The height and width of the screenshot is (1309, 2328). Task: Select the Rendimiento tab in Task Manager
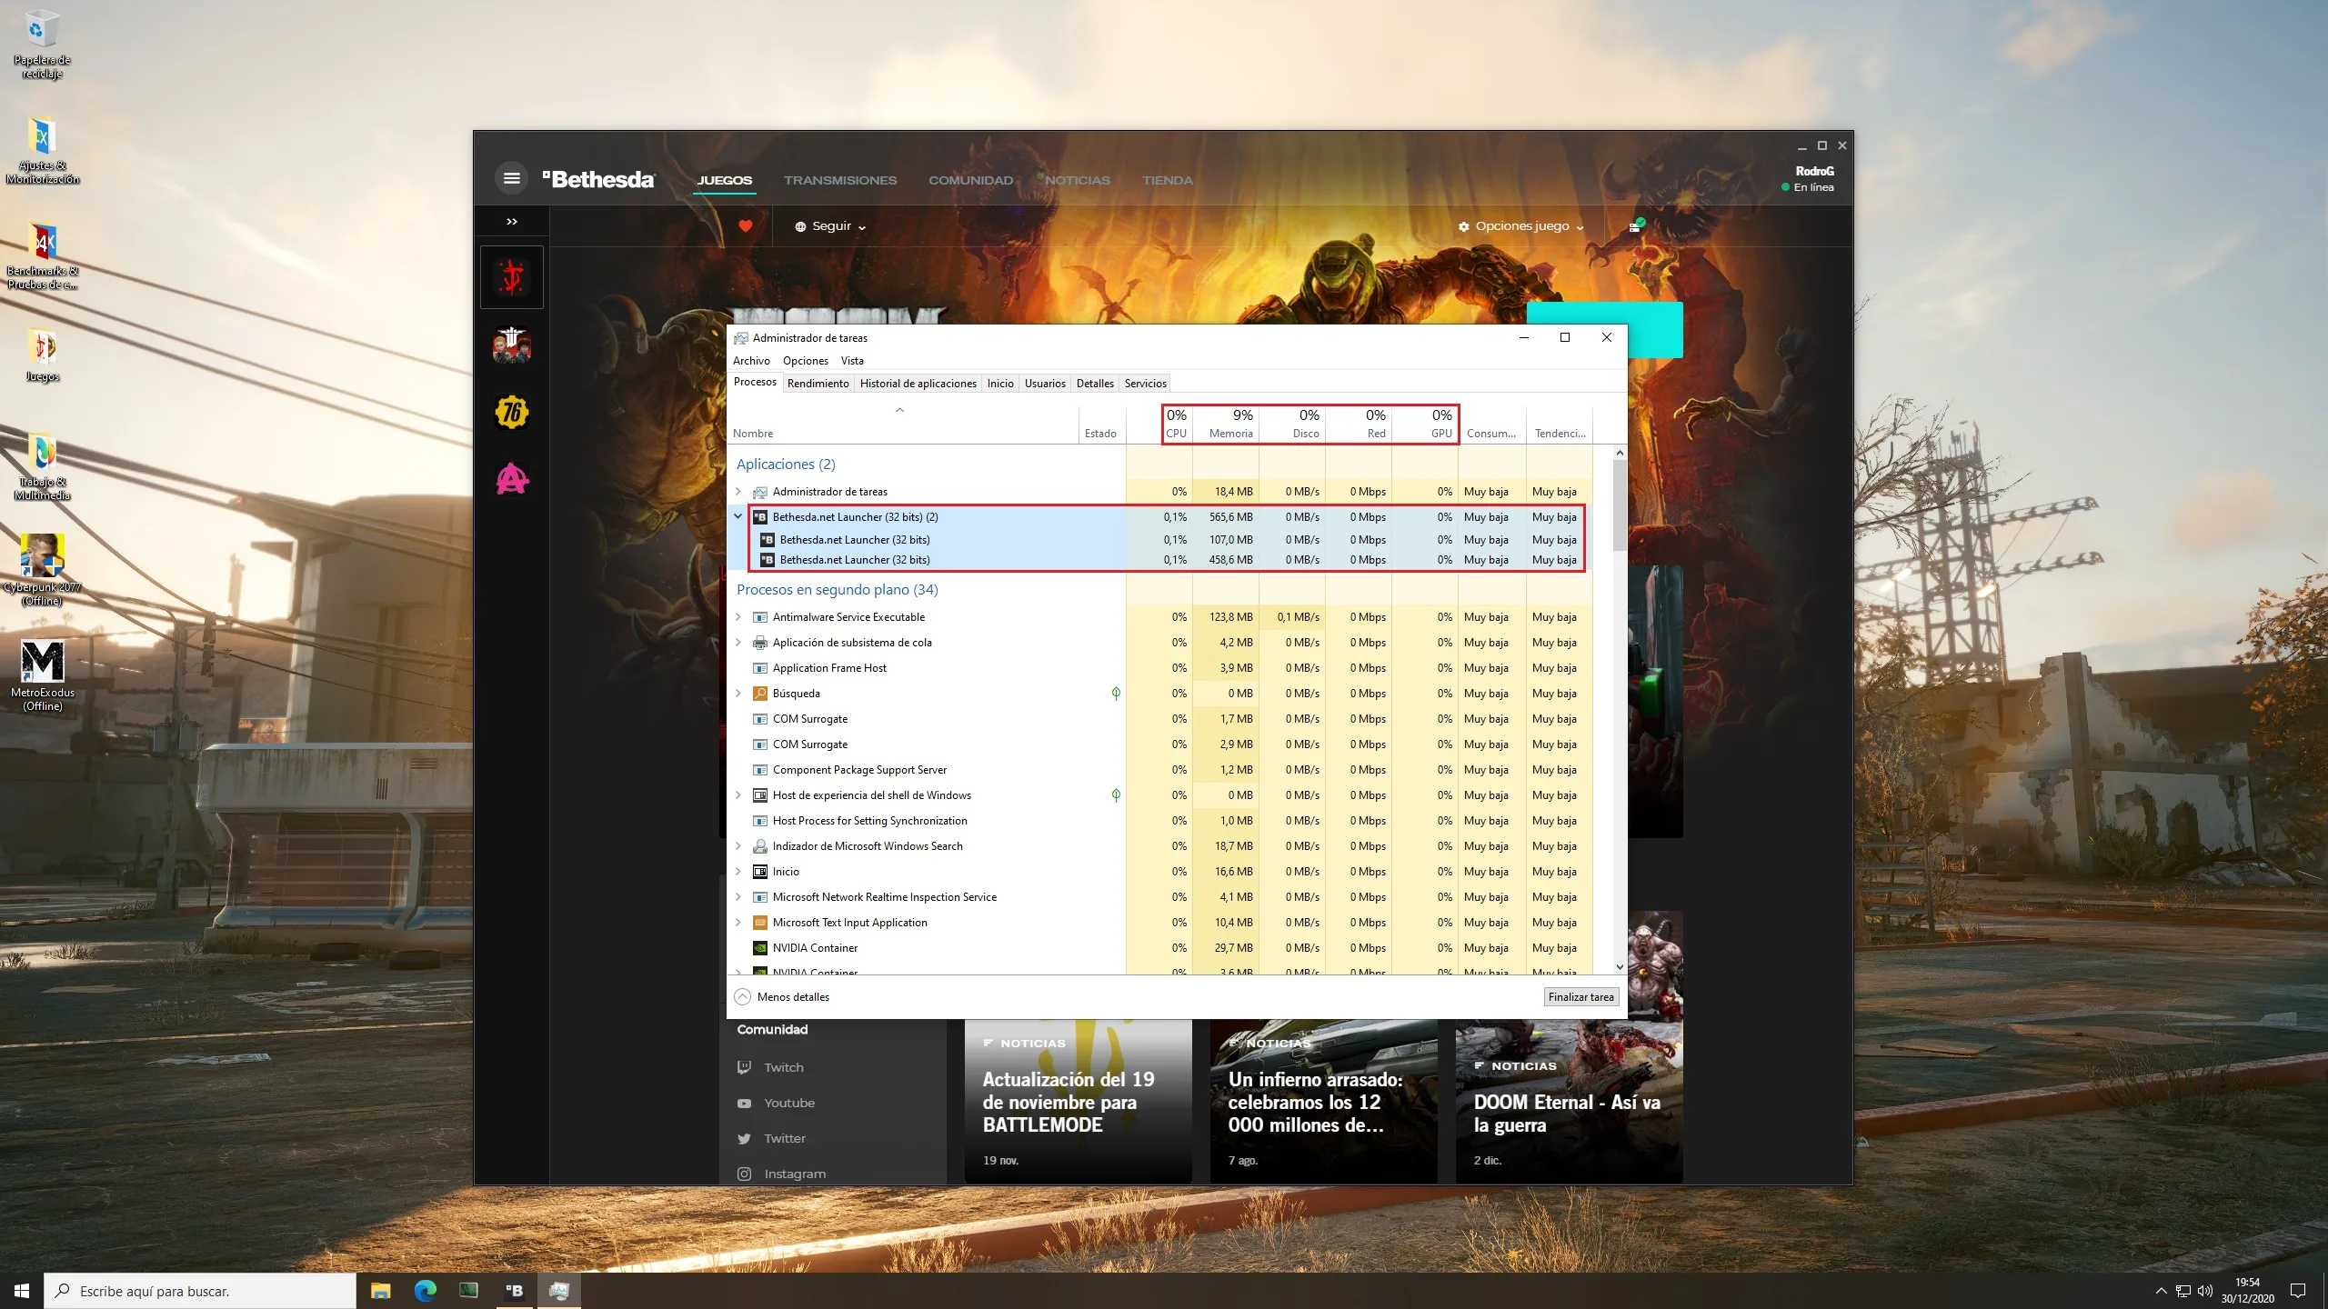[x=816, y=384]
